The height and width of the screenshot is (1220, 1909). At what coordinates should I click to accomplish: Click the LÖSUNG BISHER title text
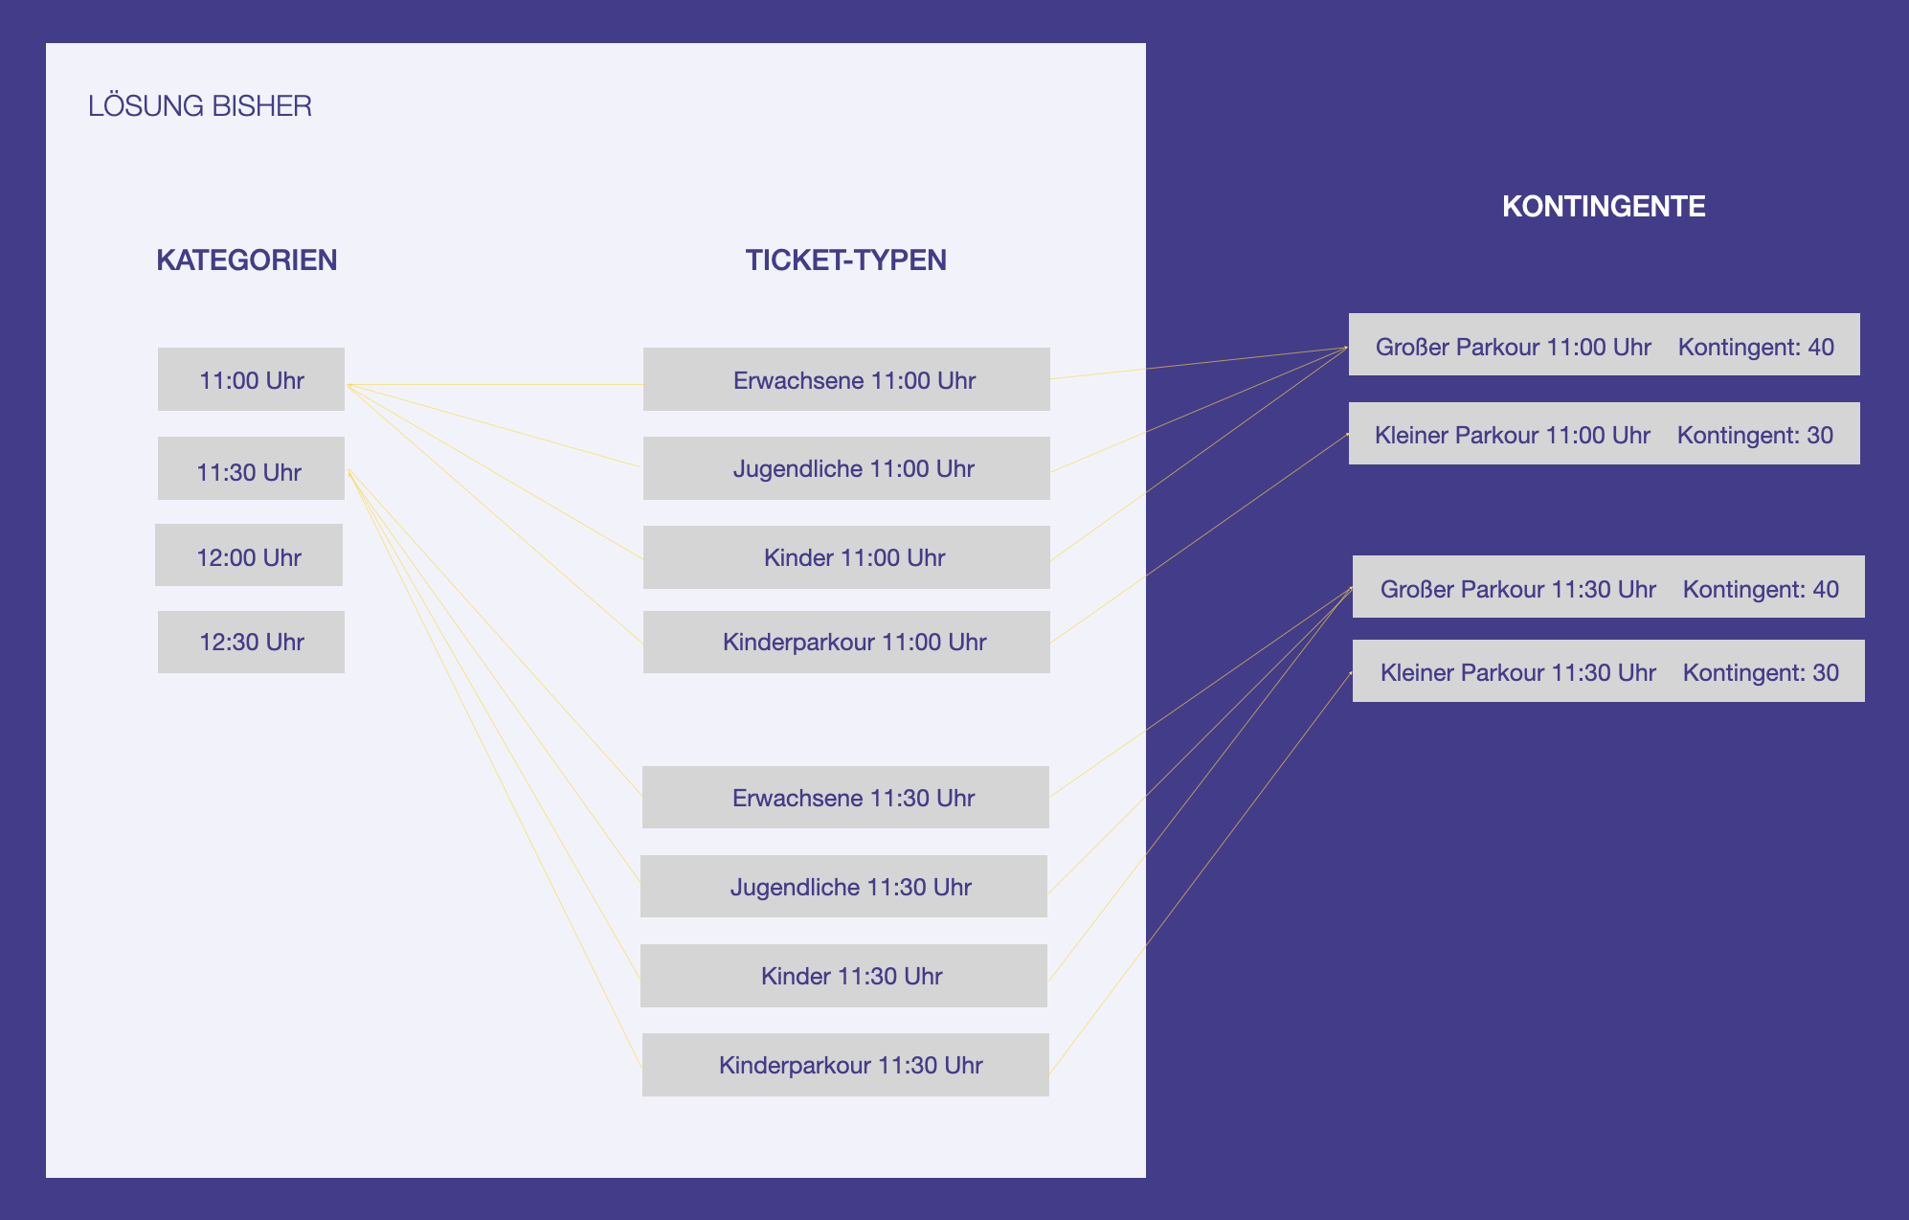[x=200, y=105]
